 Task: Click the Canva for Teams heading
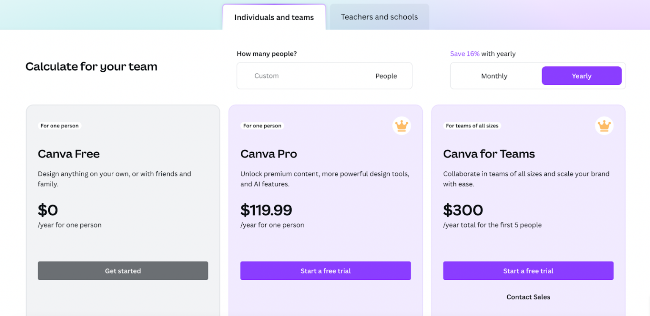(x=489, y=154)
